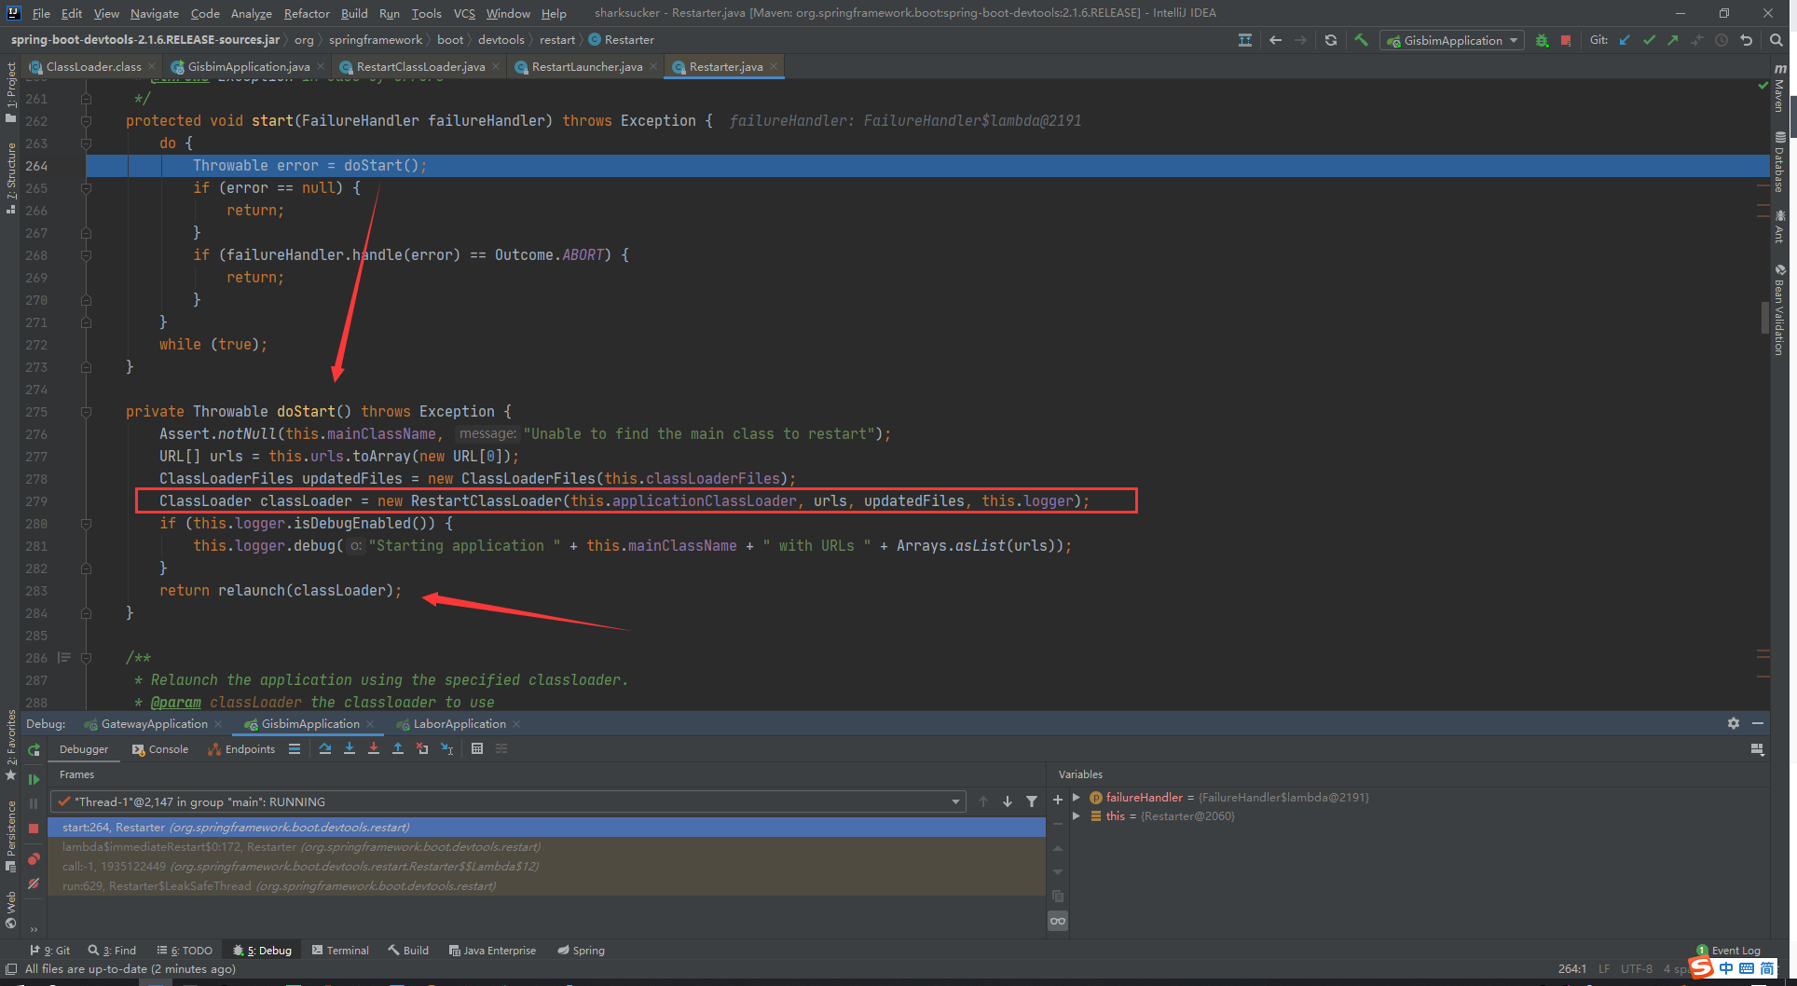This screenshot has width=1797, height=986.
Task: Open the Terminal from the status bar
Action: coord(340,950)
